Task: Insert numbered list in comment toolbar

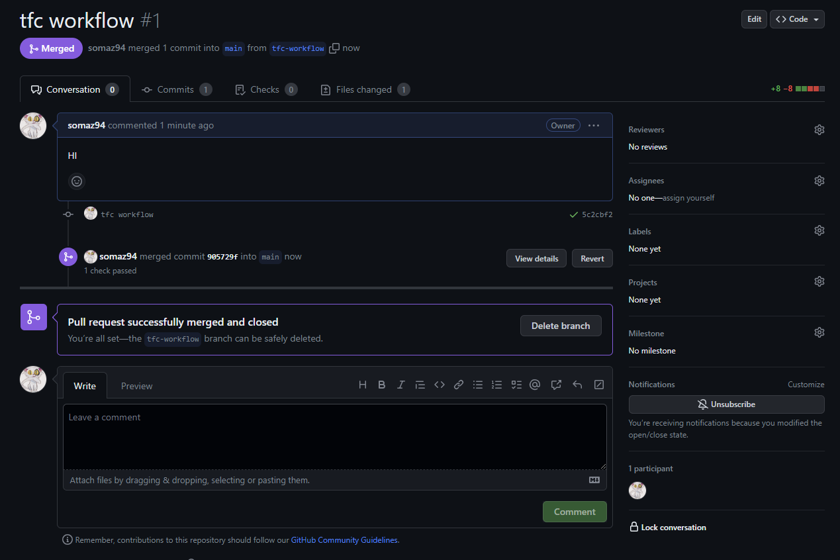Action: [496, 385]
